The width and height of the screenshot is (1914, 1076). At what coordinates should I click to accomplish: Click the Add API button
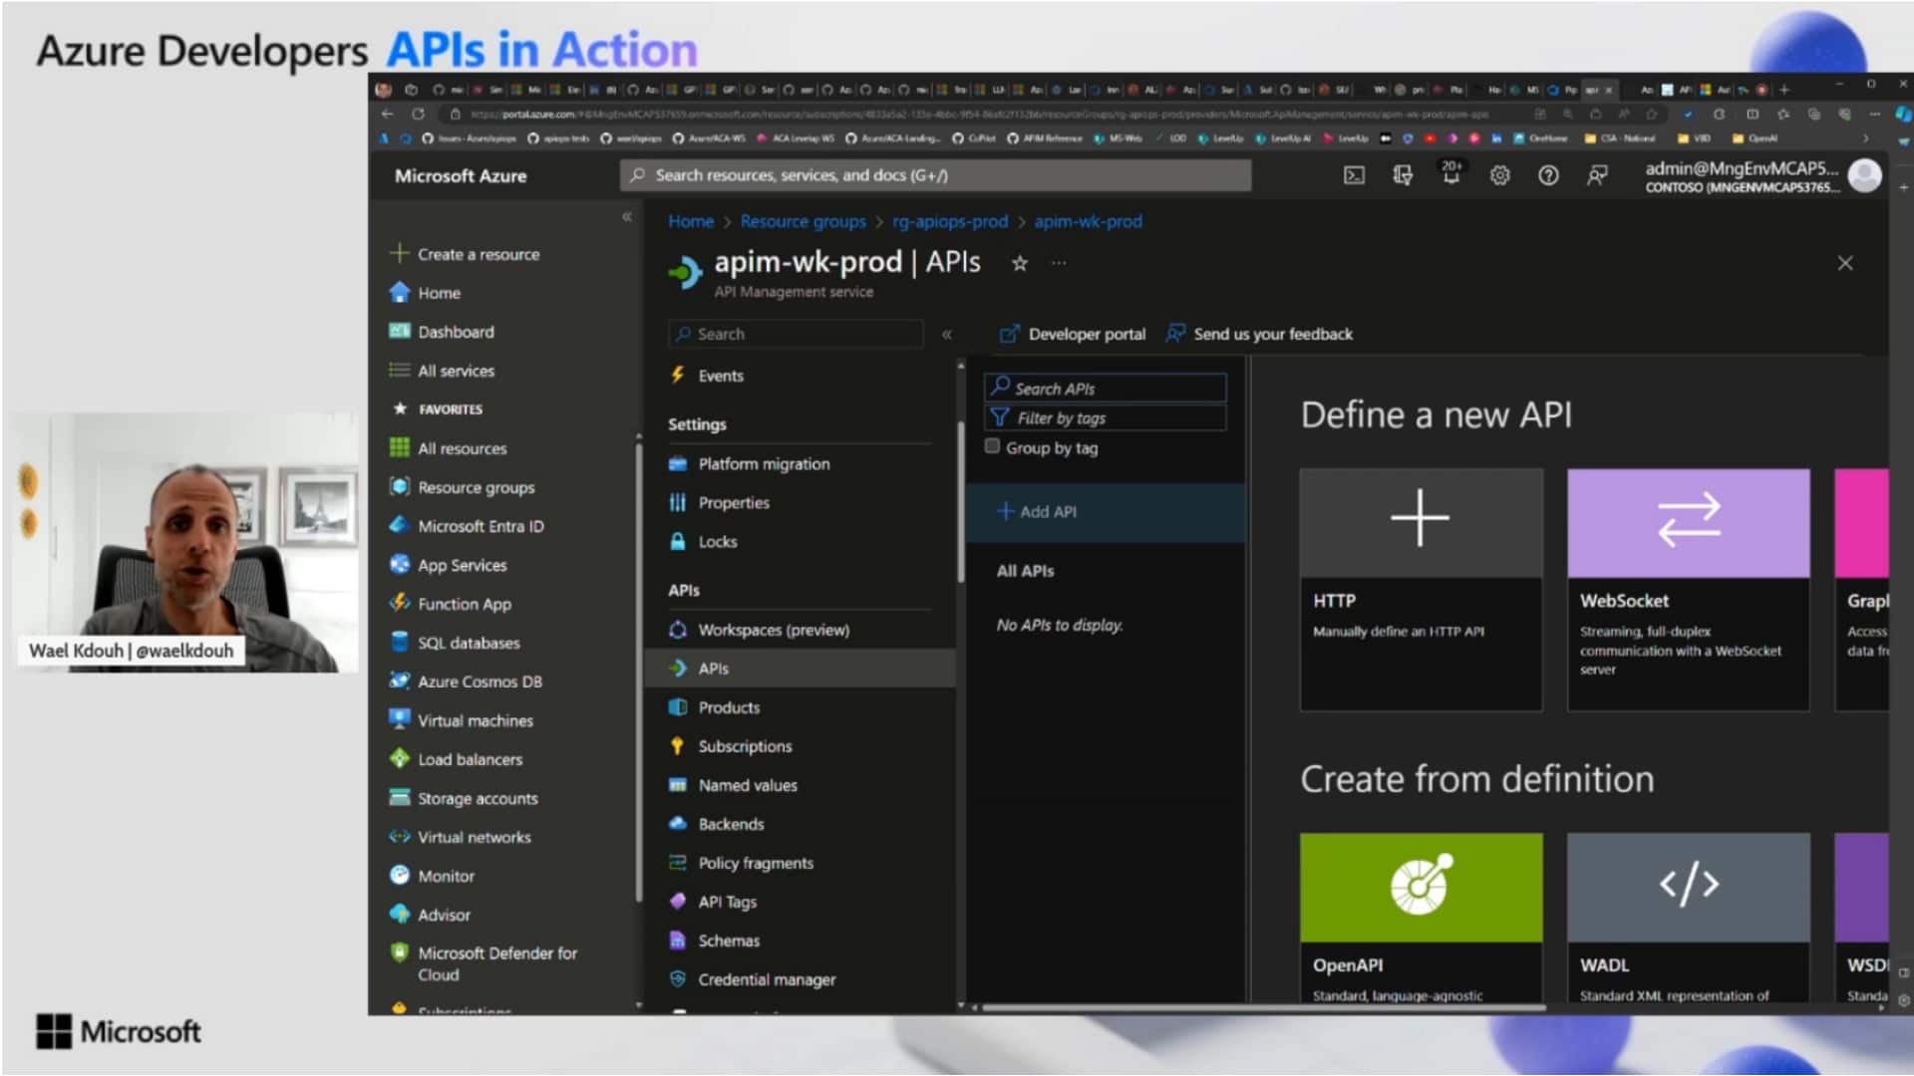point(1038,511)
